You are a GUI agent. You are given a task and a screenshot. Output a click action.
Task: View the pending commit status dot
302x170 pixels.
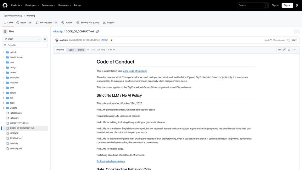(x=111, y=40)
